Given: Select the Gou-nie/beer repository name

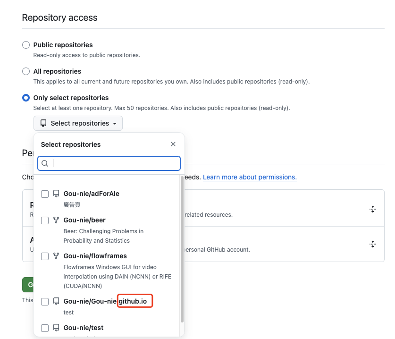Looking at the screenshot, I should (84, 220).
